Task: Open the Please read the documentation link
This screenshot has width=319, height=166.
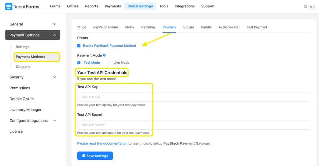Action: pyautogui.click(x=102, y=143)
